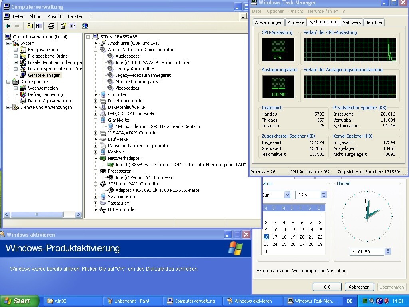This screenshot has width=409, height=307.
Task: Open the Datei menu in Computerverwaltung
Action: click(18, 16)
